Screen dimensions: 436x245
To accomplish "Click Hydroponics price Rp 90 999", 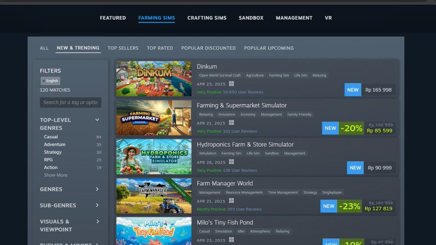I will click(x=380, y=168).
